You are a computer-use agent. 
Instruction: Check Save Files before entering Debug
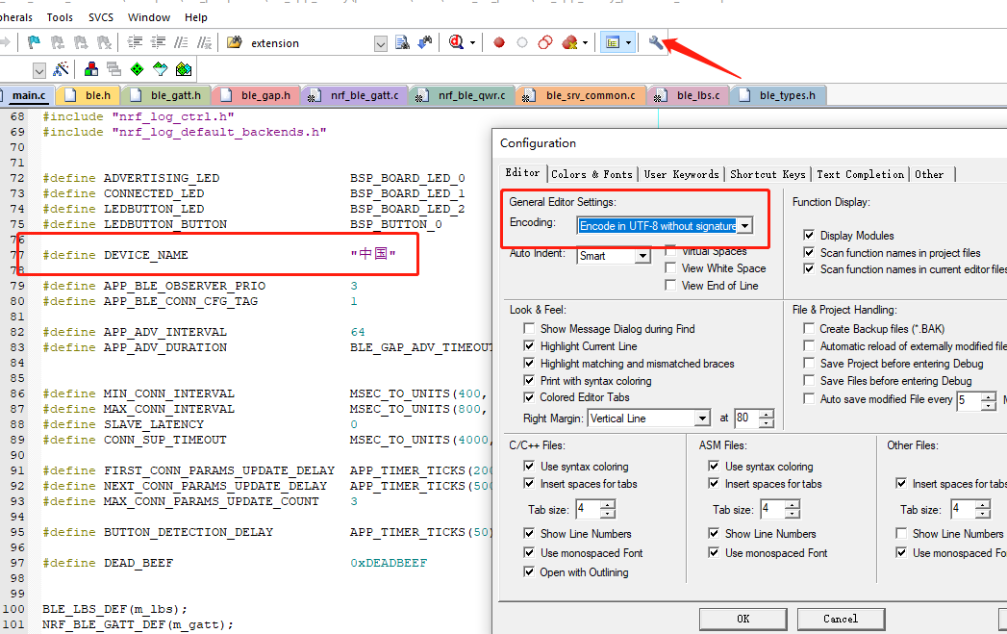coord(809,380)
